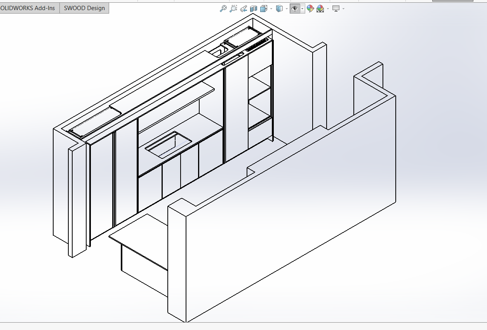Click the Apply Scene icon
This screenshot has height=330, width=487.
tap(320, 9)
